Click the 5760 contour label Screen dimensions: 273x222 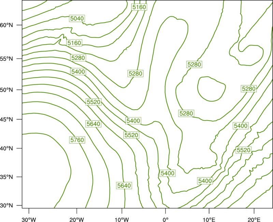coord(77,140)
